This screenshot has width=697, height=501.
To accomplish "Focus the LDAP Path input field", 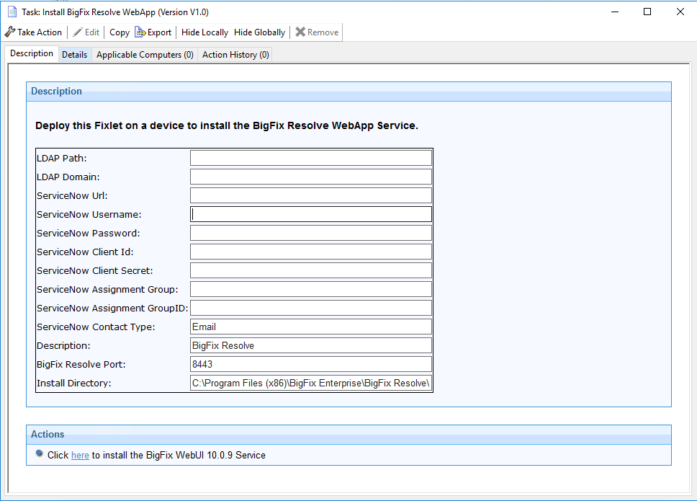I will click(x=311, y=158).
